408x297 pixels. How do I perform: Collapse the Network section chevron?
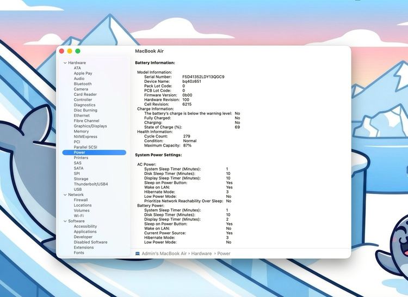[x=65, y=195]
